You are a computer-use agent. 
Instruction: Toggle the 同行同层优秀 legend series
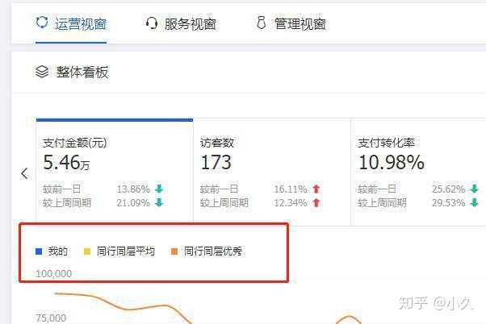point(207,251)
